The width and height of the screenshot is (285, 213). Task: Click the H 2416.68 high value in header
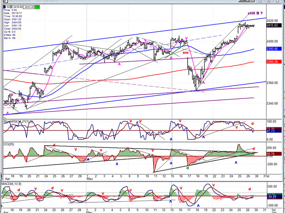pyautogui.click(x=17, y=7)
